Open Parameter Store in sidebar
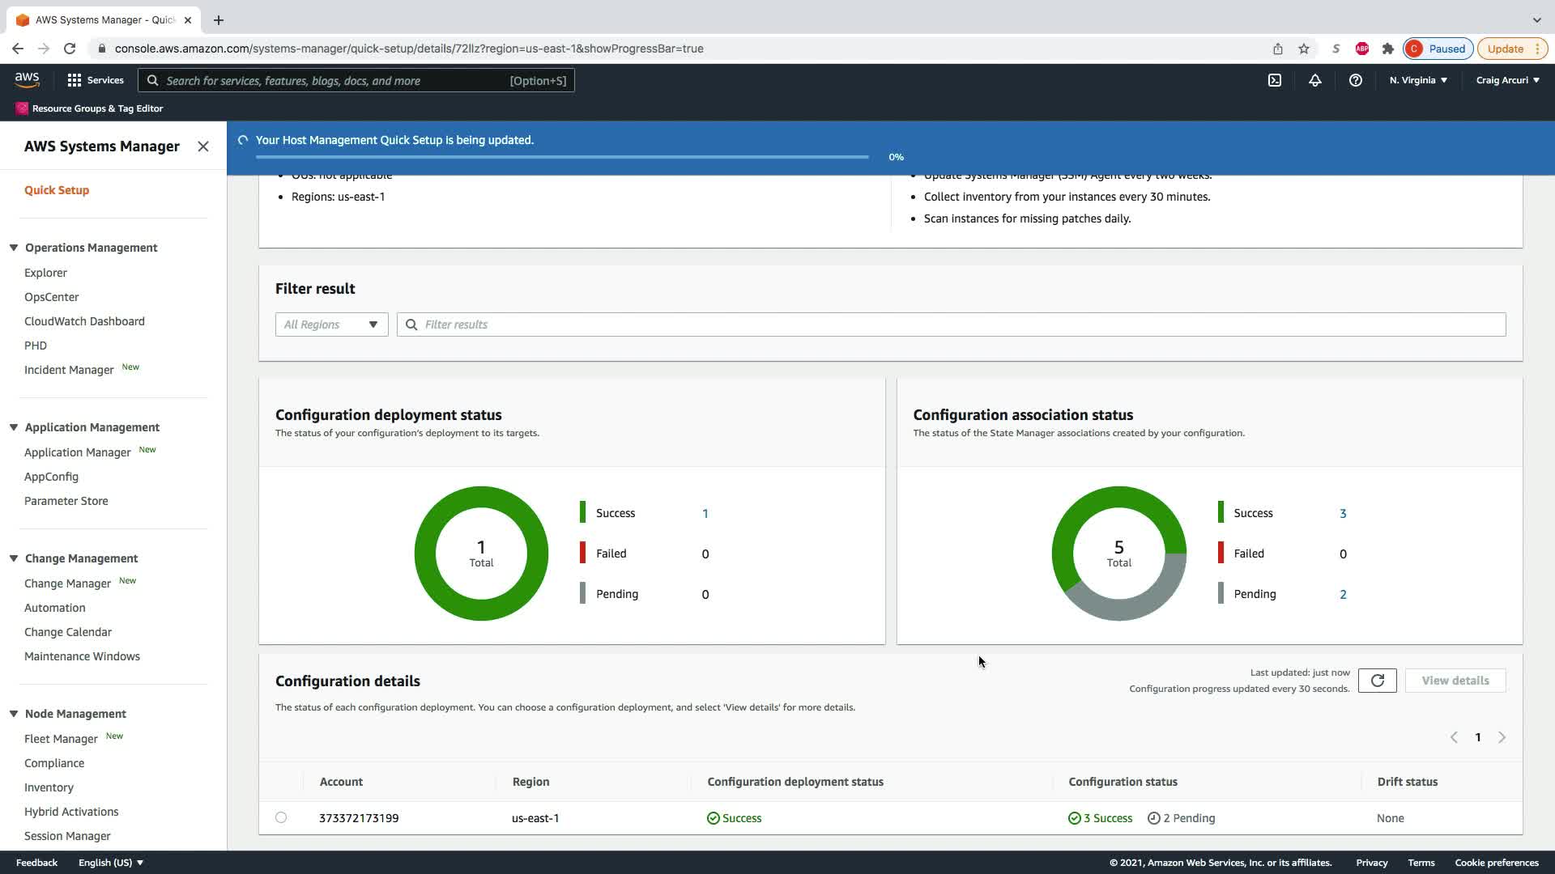The width and height of the screenshot is (1555, 874). coord(66,501)
